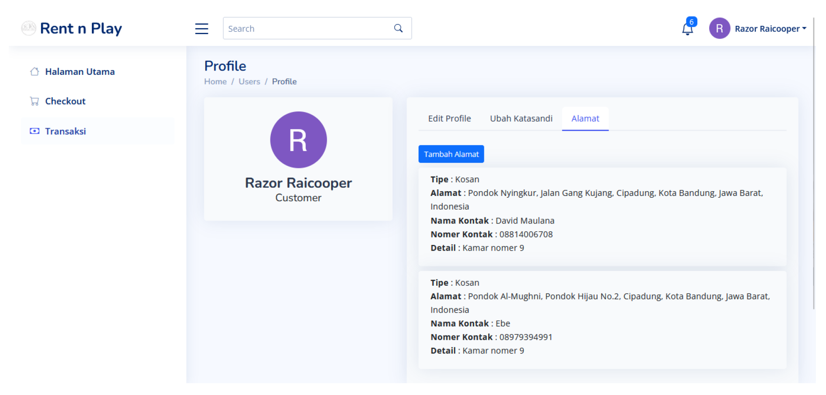Open the Users breadcrumb link

point(249,82)
